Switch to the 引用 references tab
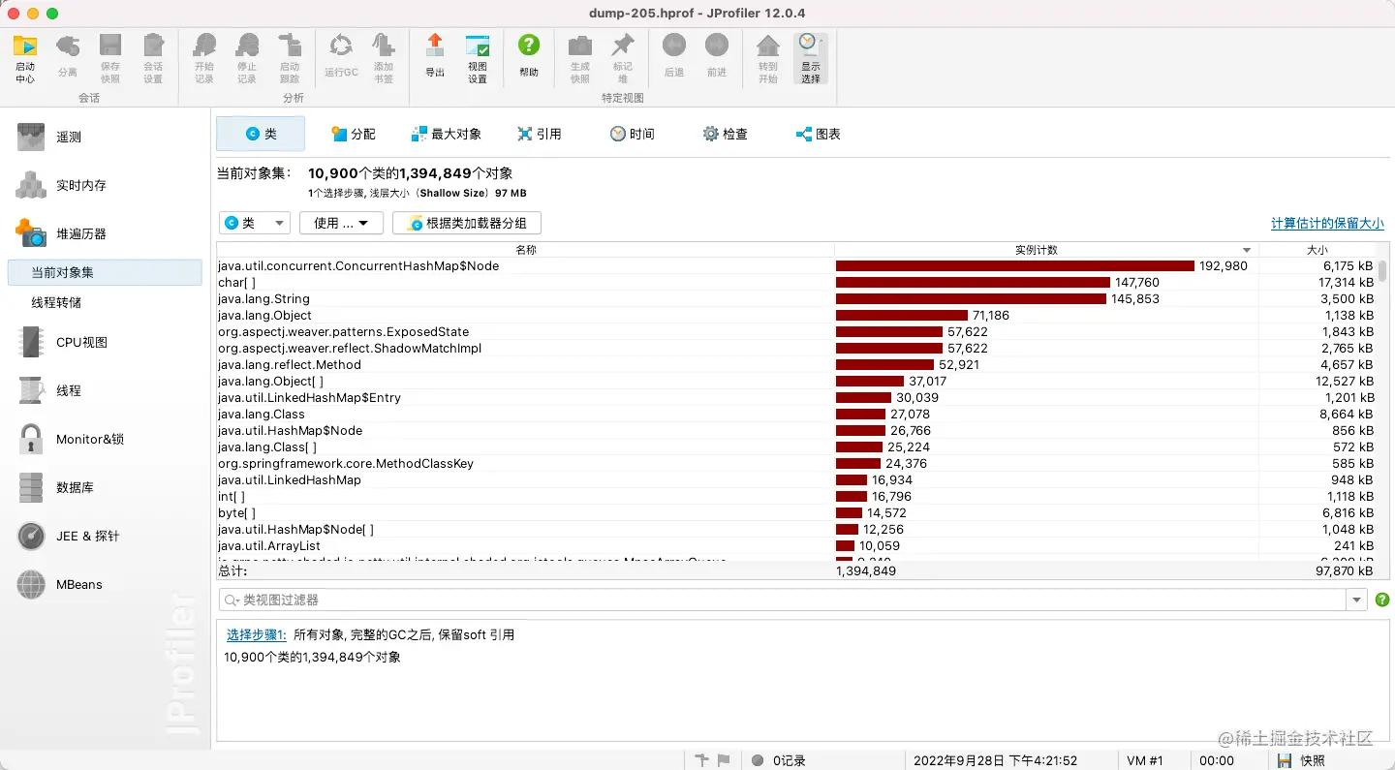This screenshot has height=770, width=1395. pyautogui.click(x=539, y=134)
